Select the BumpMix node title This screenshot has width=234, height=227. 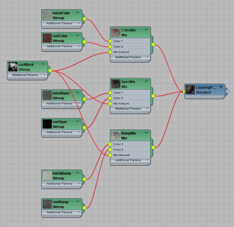[129, 133]
